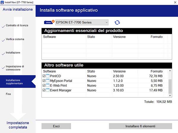Screen dimensions: 178x133
Task: Select the Contratto di licenza step
Action: (x=17, y=25)
